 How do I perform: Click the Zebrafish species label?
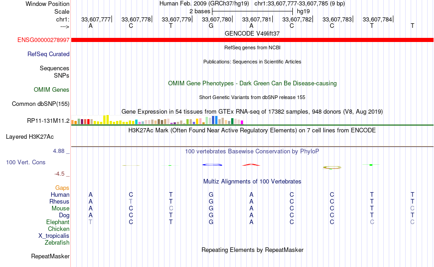click(x=57, y=242)
